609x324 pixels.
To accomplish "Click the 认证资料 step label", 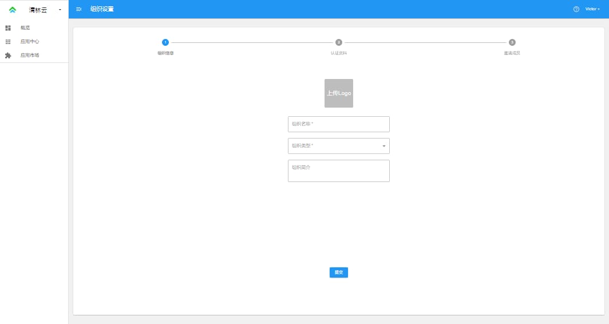I will (x=339, y=53).
